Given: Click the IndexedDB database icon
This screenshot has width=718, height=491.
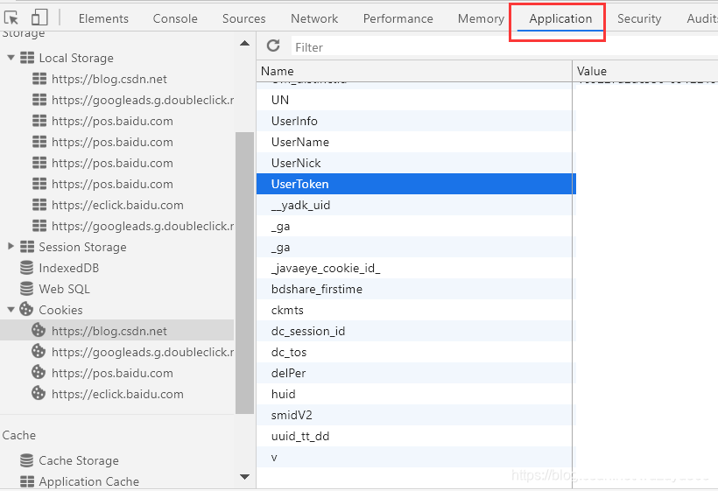Looking at the screenshot, I should [x=26, y=268].
